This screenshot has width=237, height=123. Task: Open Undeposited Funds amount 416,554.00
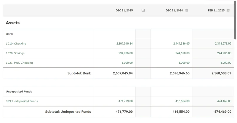click(x=182, y=101)
